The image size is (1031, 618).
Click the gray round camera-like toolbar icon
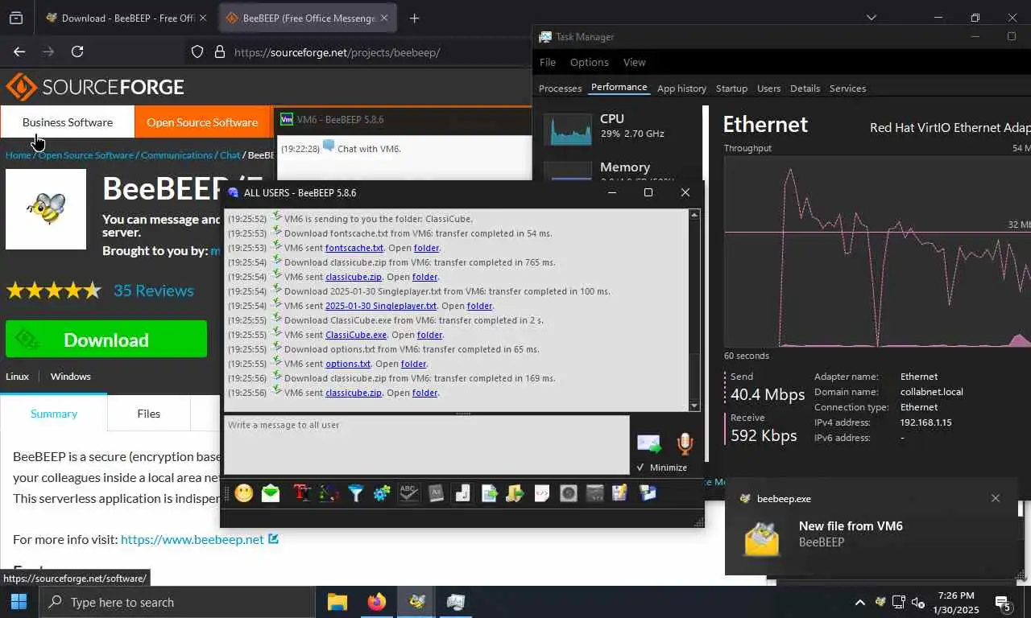(x=569, y=493)
